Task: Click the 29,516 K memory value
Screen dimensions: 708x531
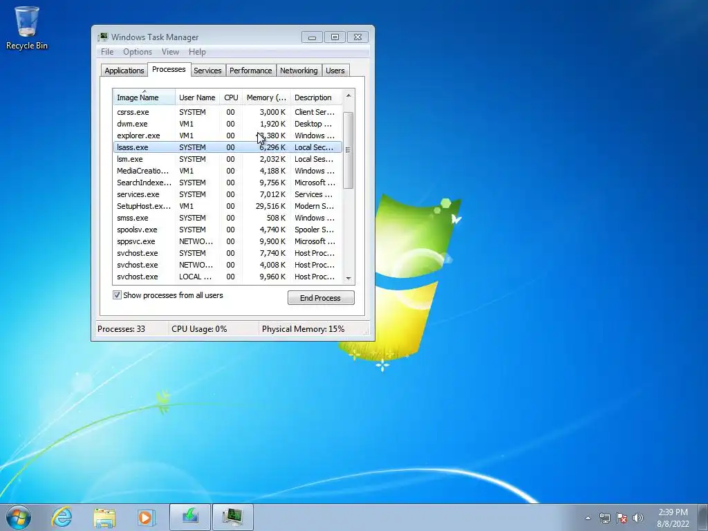Action: (x=270, y=206)
